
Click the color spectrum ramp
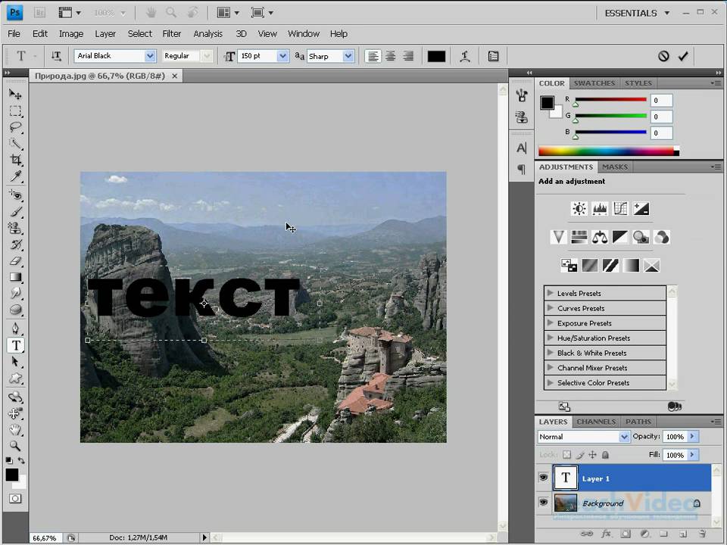tap(609, 151)
